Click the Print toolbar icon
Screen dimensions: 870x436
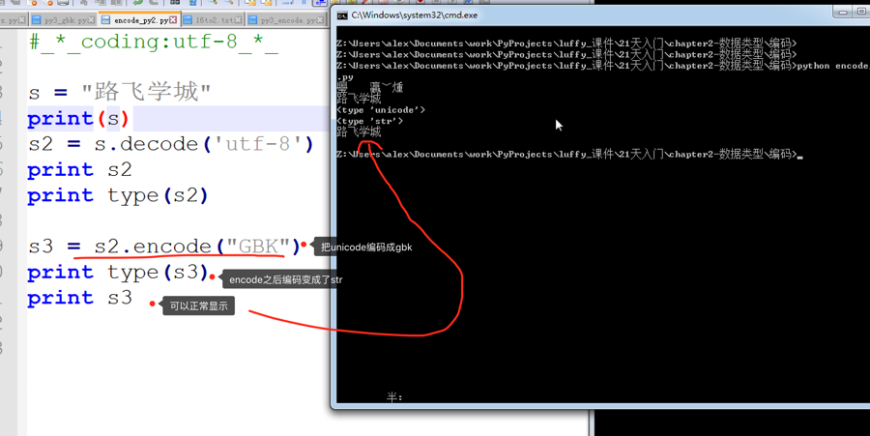tap(63, 3)
